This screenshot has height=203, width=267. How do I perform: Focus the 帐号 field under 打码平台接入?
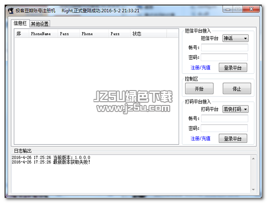(224, 119)
